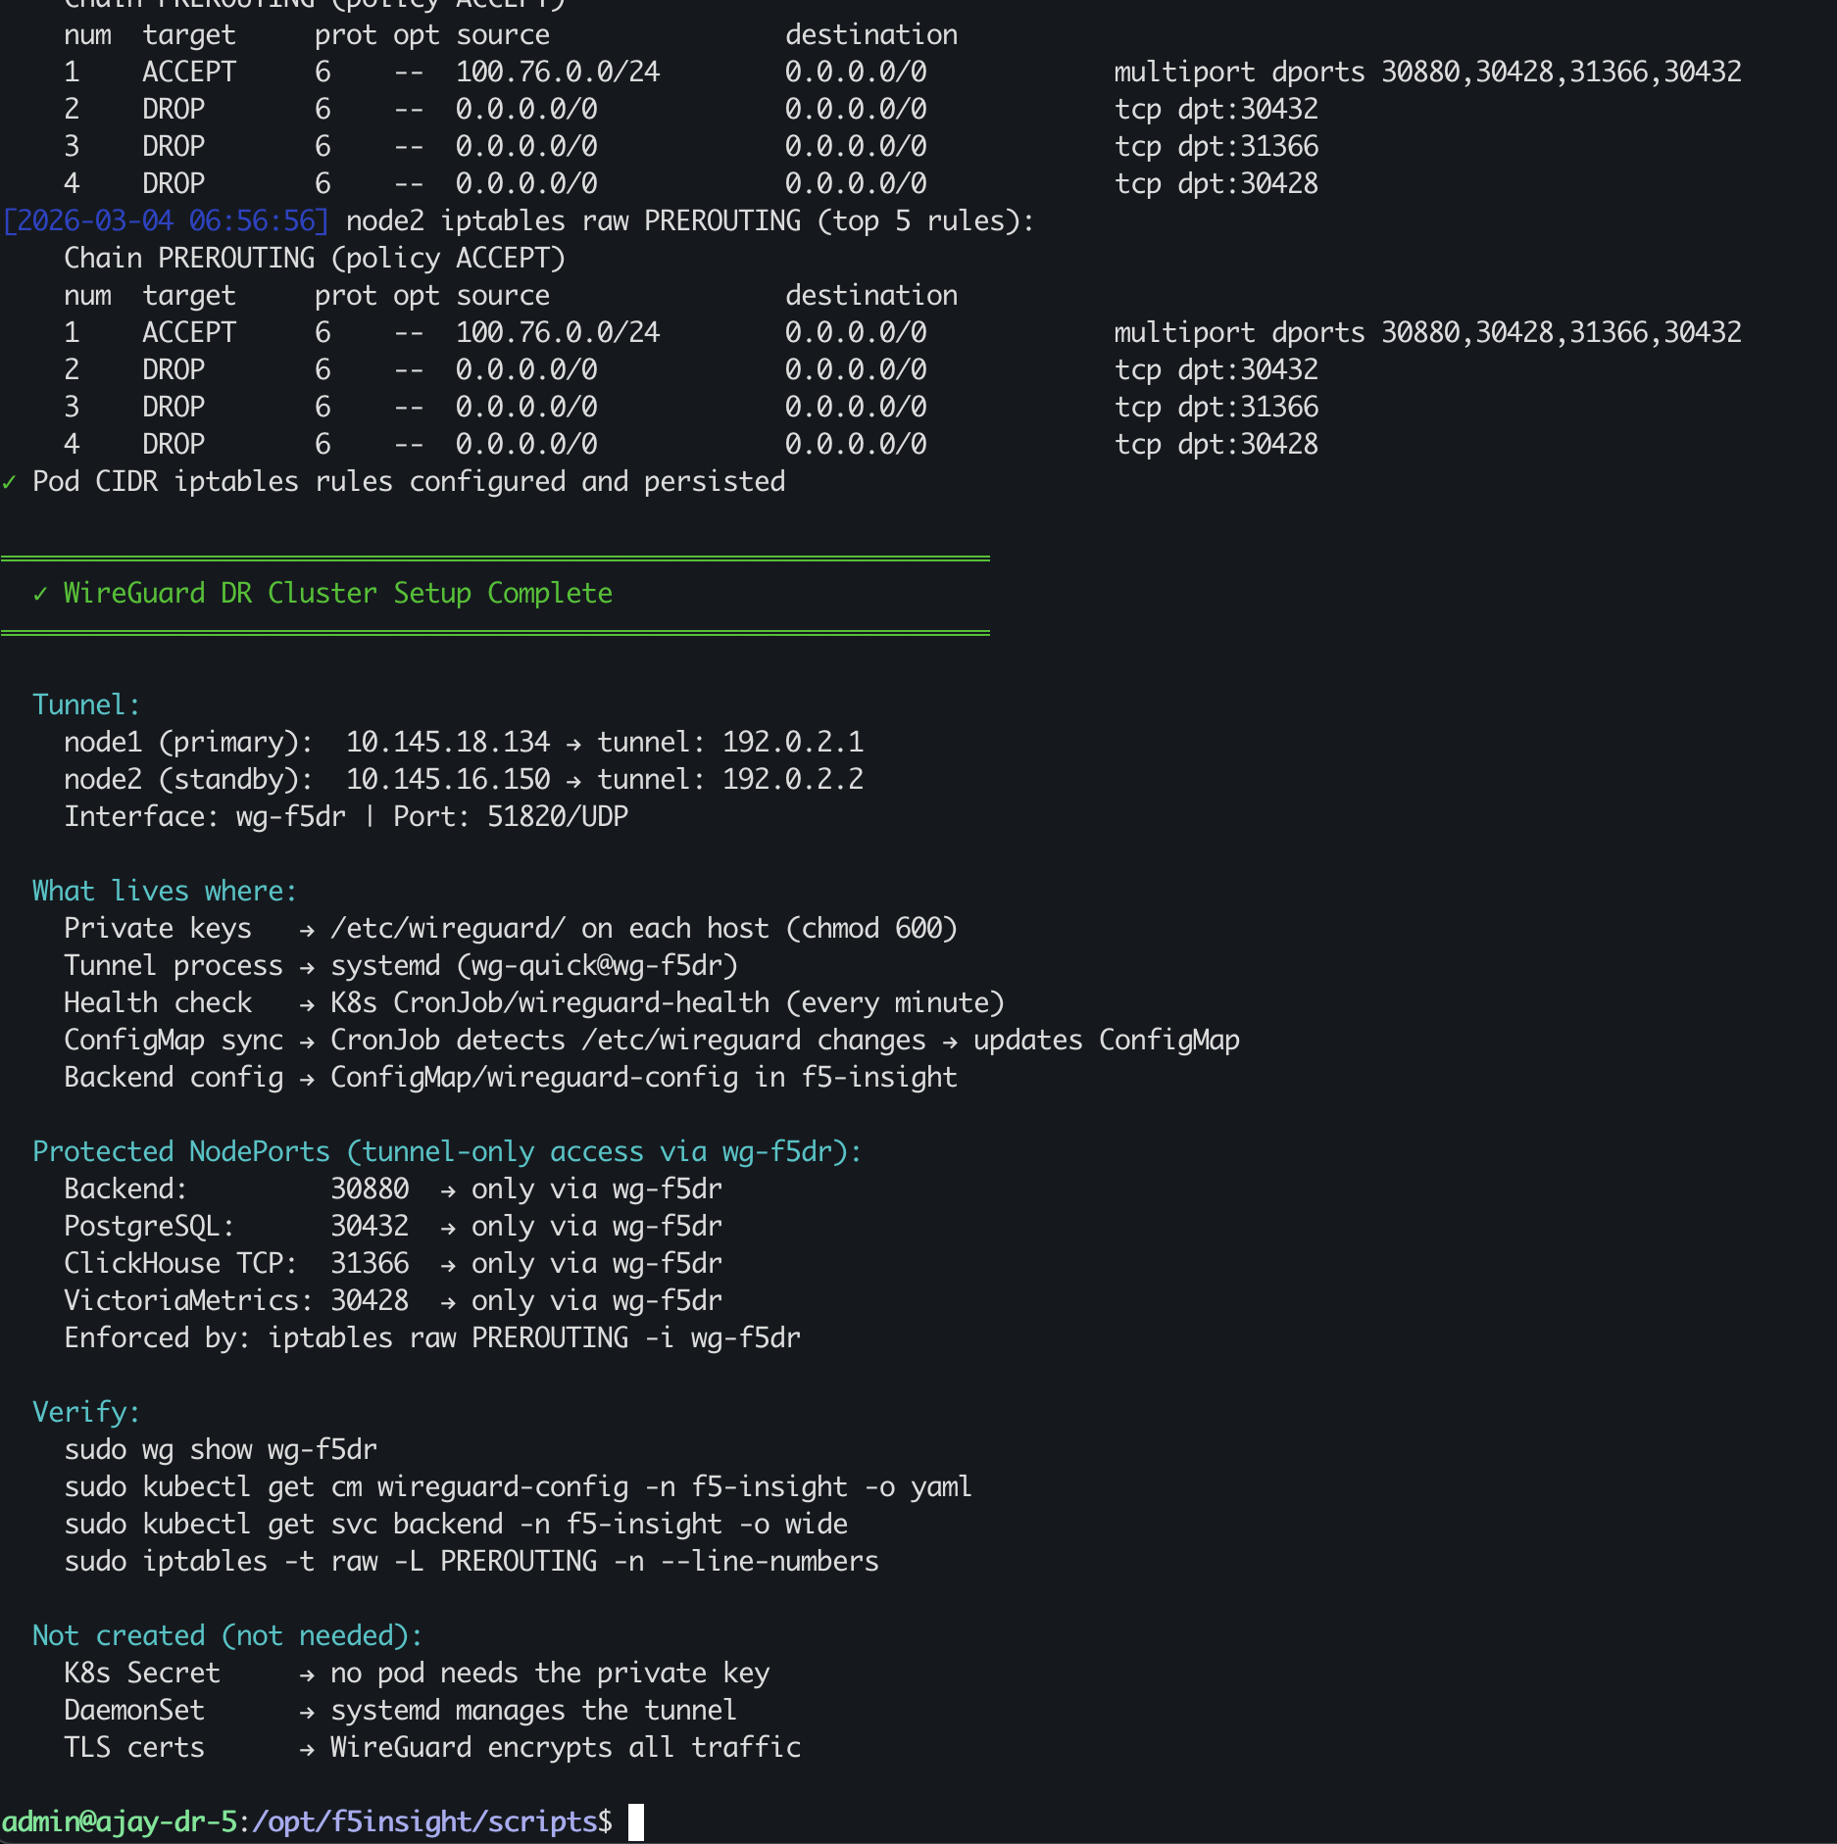Viewport: 1837px width, 1844px height.
Task: Click the 'TLS certs' line
Action: pyautogui.click(x=432, y=1748)
